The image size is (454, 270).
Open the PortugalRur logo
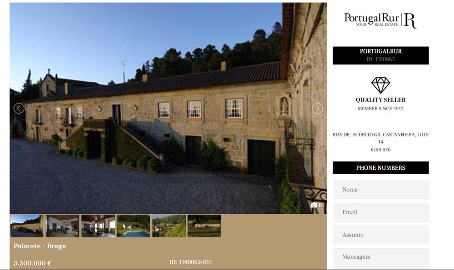click(x=380, y=21)
